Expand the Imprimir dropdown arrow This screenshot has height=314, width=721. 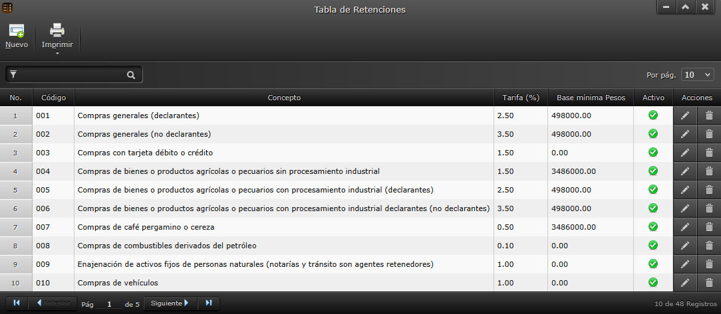pyautogui.click(x=57, y=53)
